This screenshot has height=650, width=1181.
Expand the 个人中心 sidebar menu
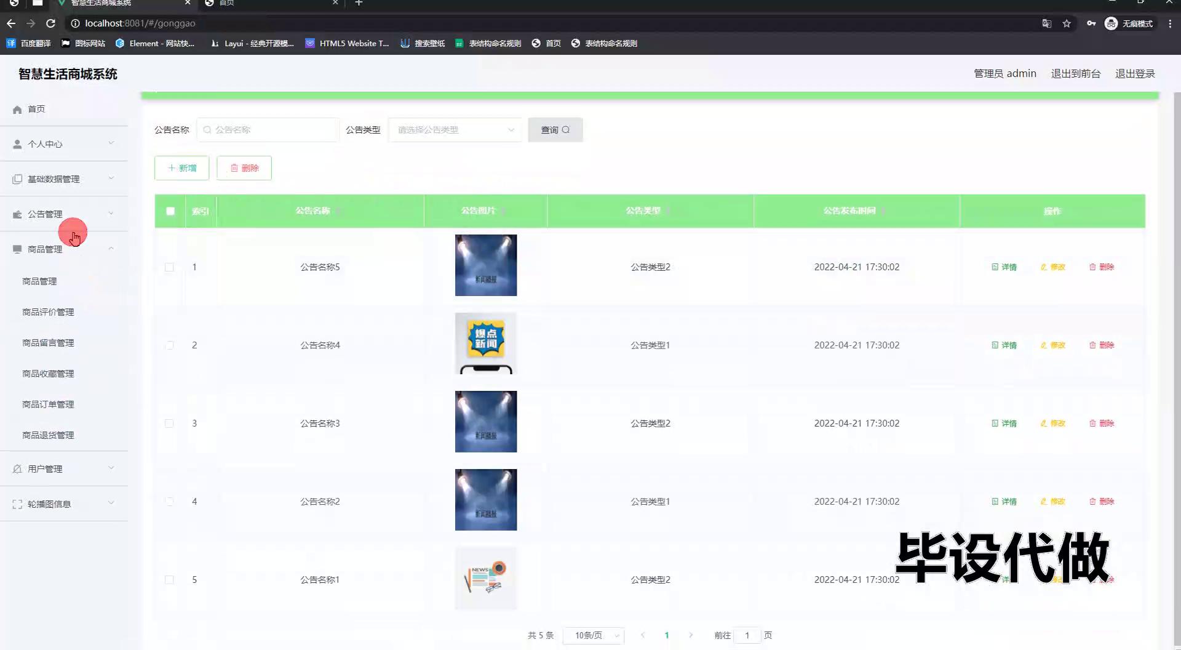tap(64, 144)
